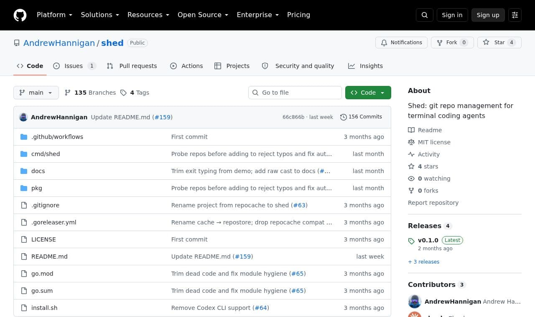The width and height of the screenshot is (535, 317).
Task: Click the Notifications bell button
Action: 402,43
